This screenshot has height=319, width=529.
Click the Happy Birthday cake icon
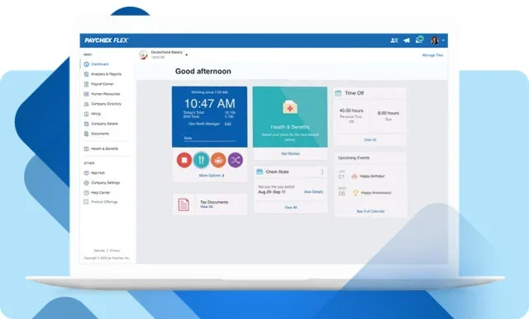(x=355, y=176)
